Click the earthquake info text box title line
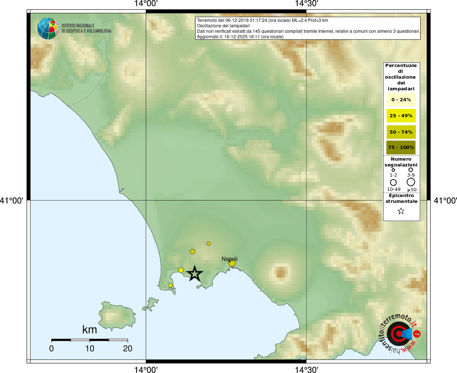The image size is (457, 373). click(262, 20)
